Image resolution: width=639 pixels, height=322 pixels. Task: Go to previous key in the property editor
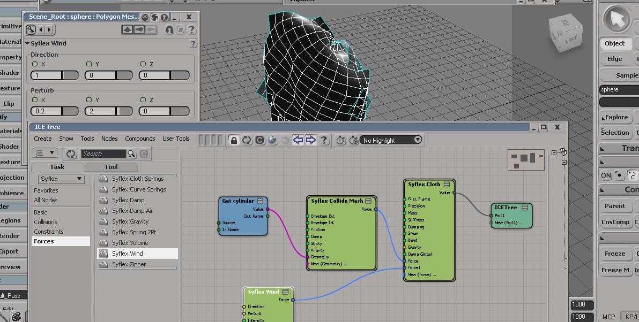pos(41,29)
